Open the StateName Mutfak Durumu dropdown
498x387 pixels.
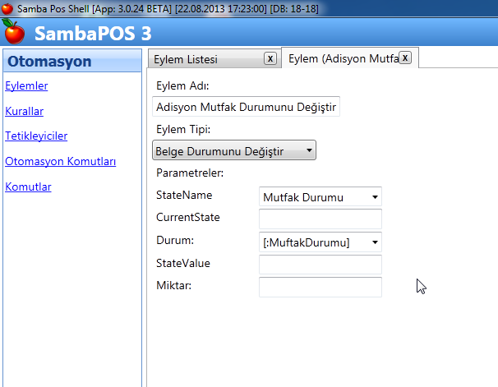[x=320, y=197]
